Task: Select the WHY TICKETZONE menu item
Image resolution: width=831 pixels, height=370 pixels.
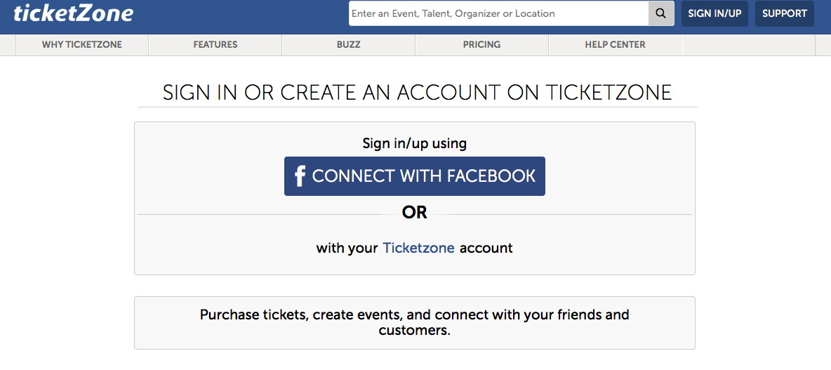Action: pyautogui.click(x=82, y=44)
